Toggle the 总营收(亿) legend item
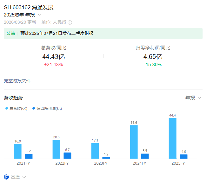Image resolution: width=207 pixels, height=183 pixels. click(x=16, y=109)
